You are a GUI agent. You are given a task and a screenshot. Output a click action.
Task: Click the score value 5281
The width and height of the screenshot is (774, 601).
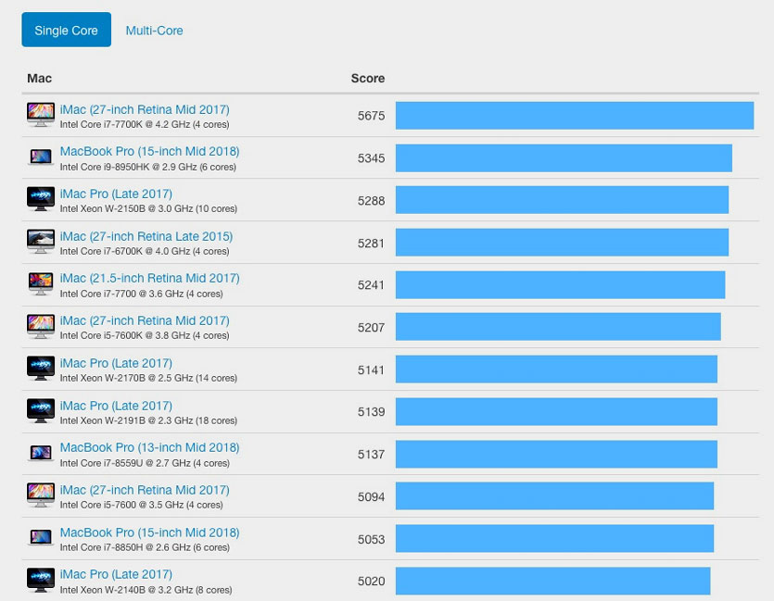371,243
